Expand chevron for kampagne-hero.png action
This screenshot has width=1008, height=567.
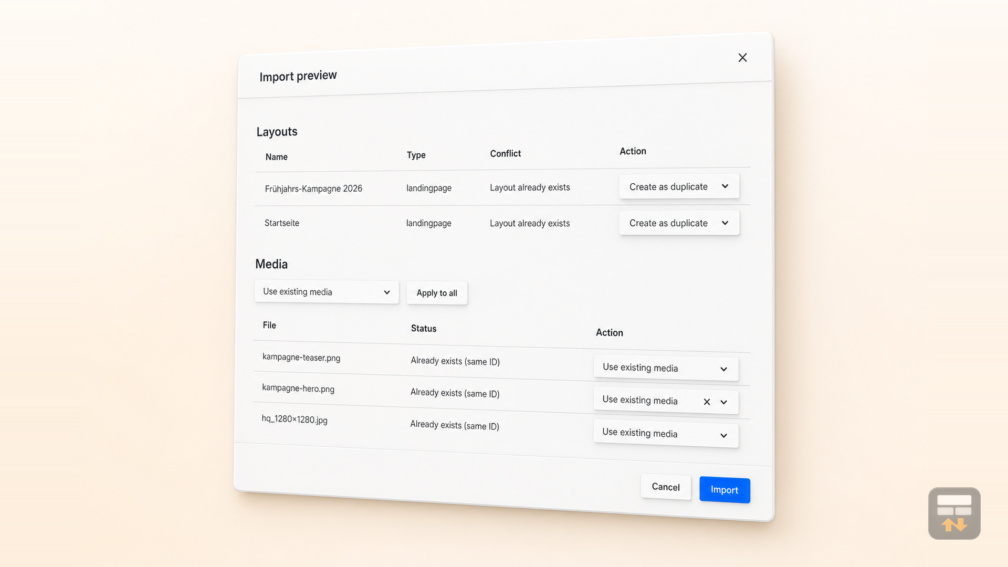[723, 402]
